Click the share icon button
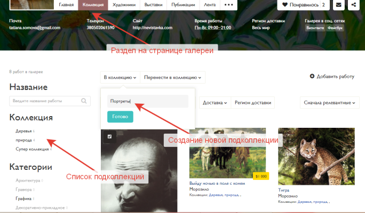 coord(354,5)
